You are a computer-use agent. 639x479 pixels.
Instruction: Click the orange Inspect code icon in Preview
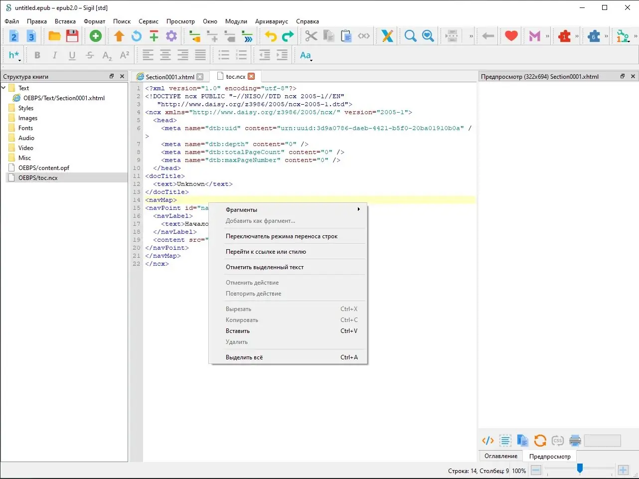tap(488, 441)
